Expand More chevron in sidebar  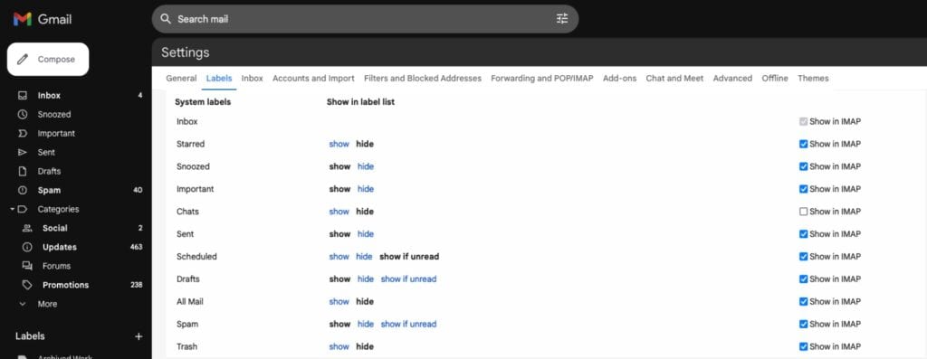tap(23, 304)
